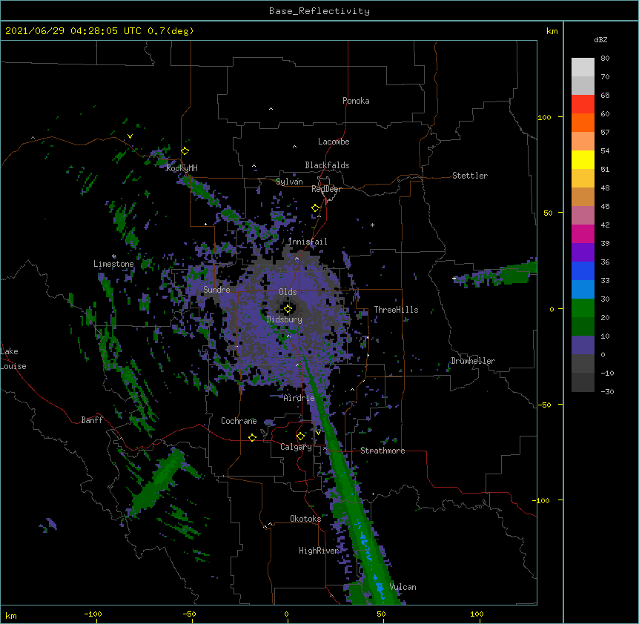
Task: Click the white caret marker below Ponoka
Action: tap(271, 109)
